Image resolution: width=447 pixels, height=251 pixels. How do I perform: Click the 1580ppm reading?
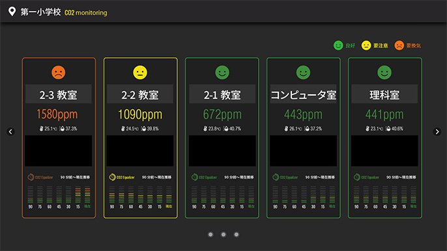click(57, 114)
